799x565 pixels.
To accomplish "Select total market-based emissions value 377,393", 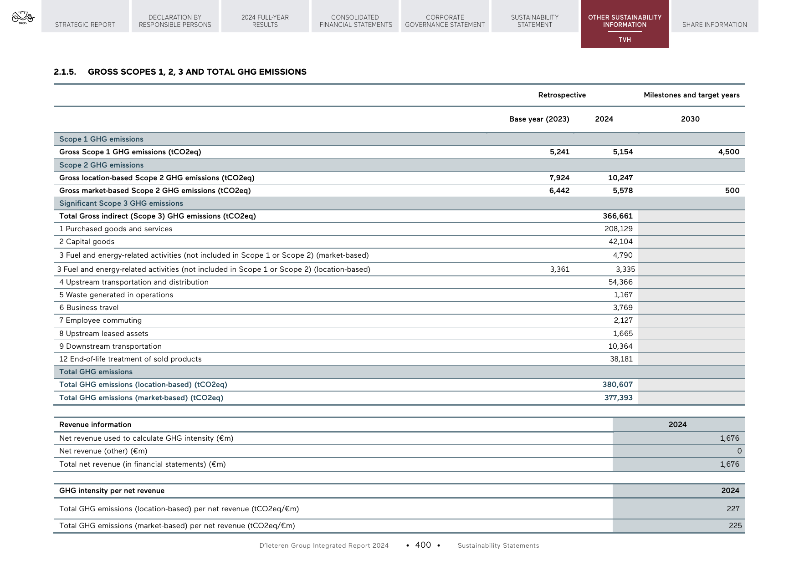I will pos(619,398).
